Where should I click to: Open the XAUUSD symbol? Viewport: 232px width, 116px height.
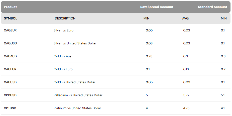pos(10,82)
